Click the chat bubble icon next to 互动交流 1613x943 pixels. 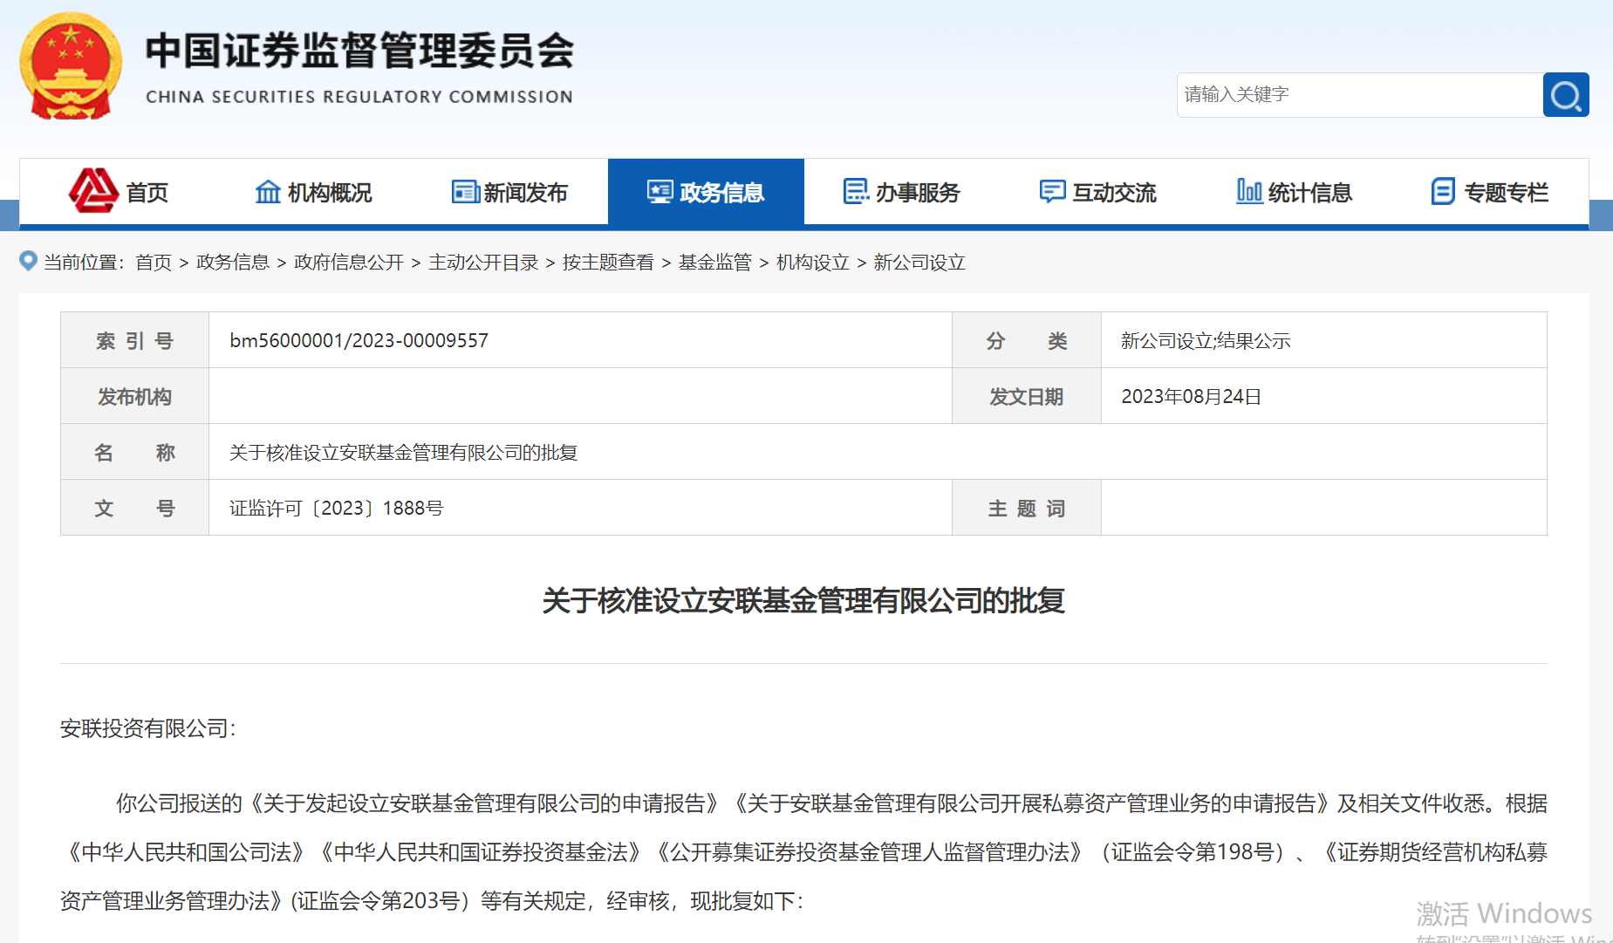click(x=1052, y=191)
